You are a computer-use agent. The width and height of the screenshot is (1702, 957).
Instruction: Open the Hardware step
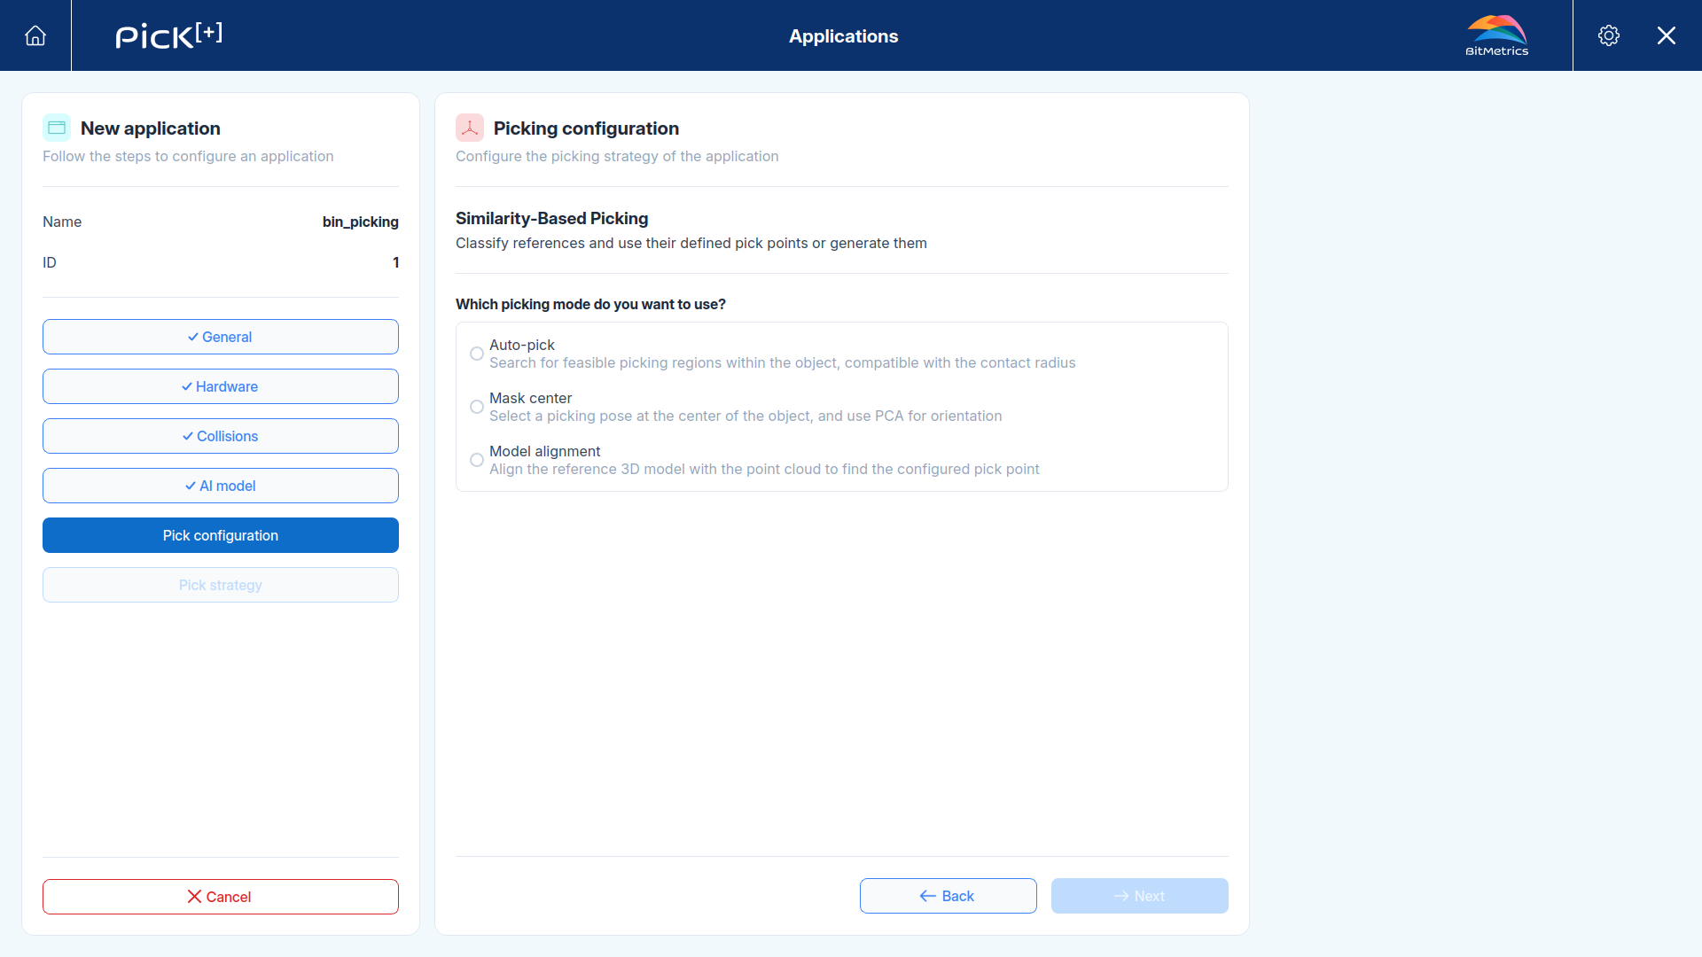point(221,386)
